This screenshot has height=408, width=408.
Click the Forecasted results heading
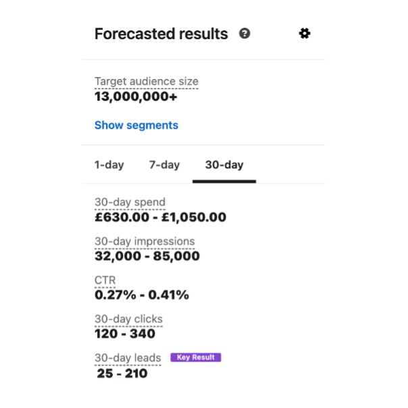pos(161,34)
